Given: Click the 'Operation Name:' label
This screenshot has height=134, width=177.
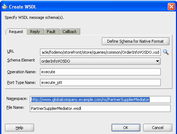Looking at the screenshot, I should 22,72.
